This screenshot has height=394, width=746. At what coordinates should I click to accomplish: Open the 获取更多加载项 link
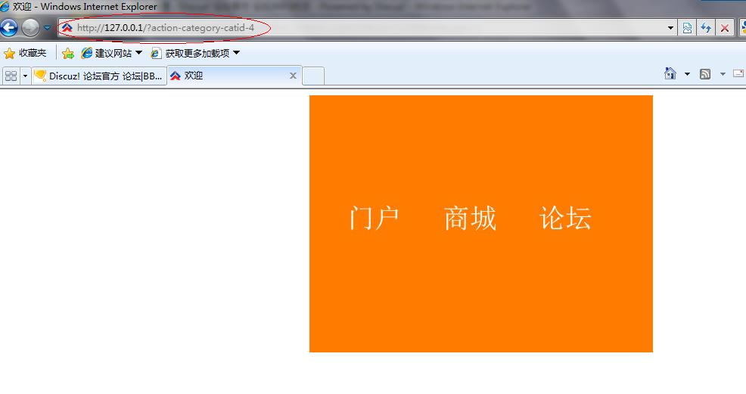[x=191, y=53]
